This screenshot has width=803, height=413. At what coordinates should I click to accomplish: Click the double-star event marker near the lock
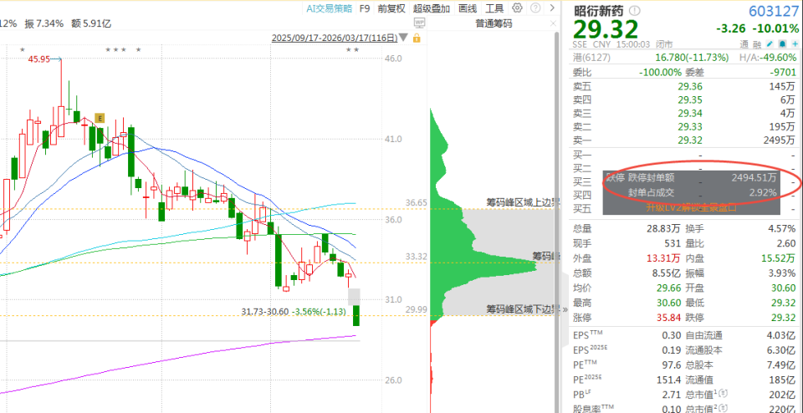[352, 49]
